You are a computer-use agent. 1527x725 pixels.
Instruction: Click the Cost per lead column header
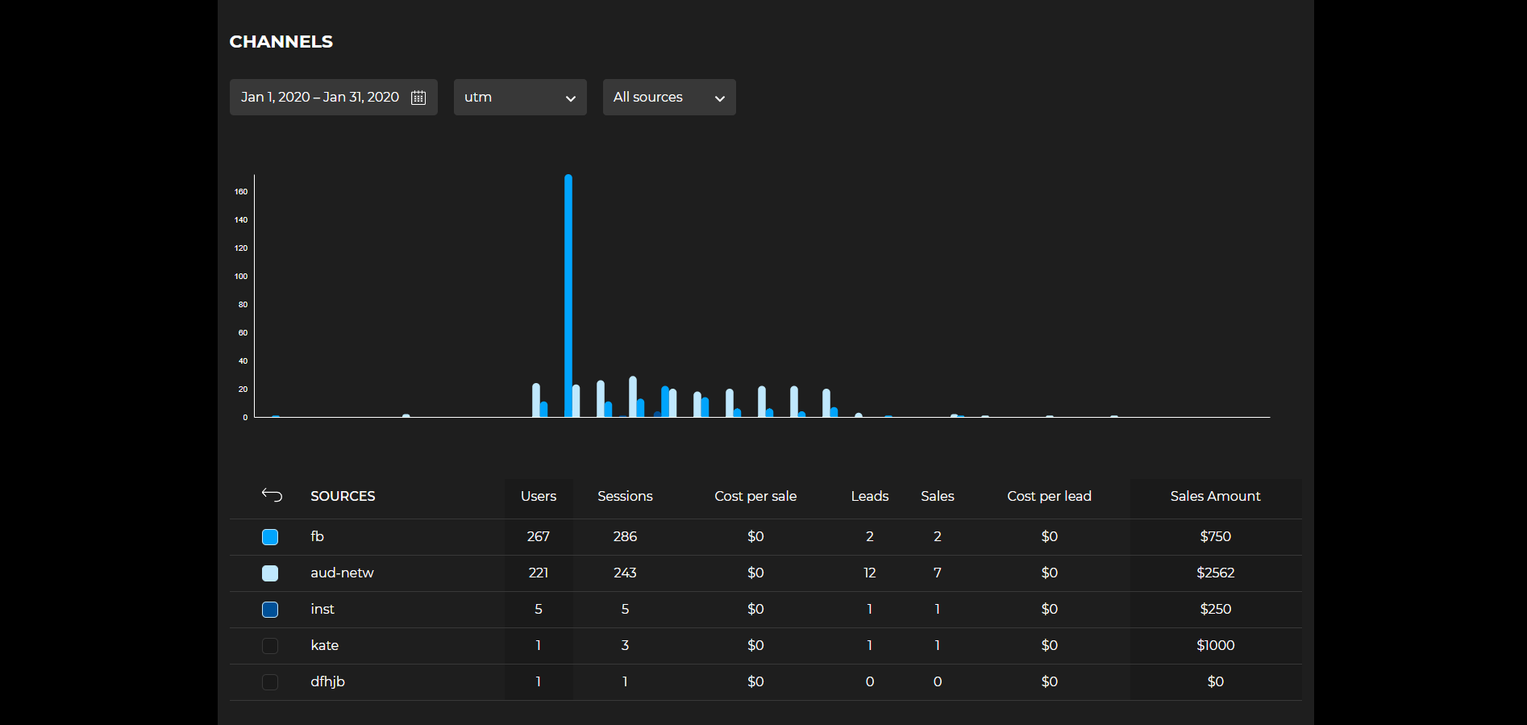click(x=1049, y=496)
